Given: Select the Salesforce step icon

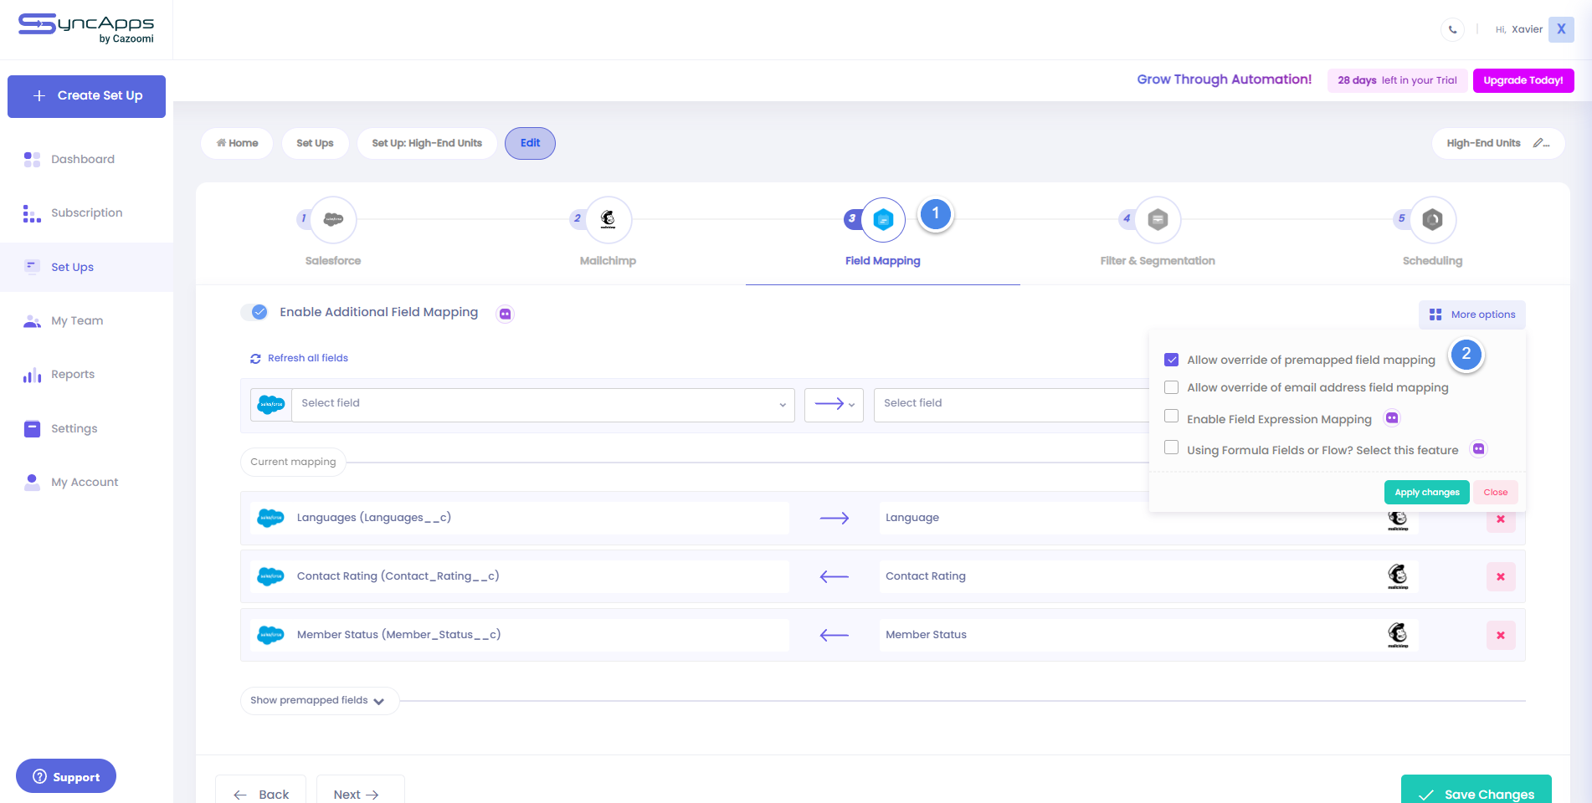Looking at the screenshot, I should [332, 219].
